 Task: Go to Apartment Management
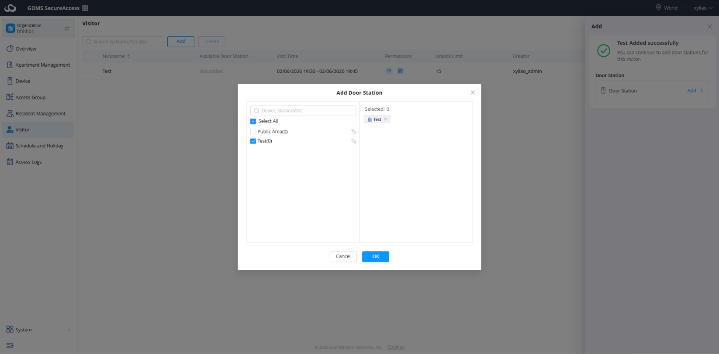pos(43,65)
